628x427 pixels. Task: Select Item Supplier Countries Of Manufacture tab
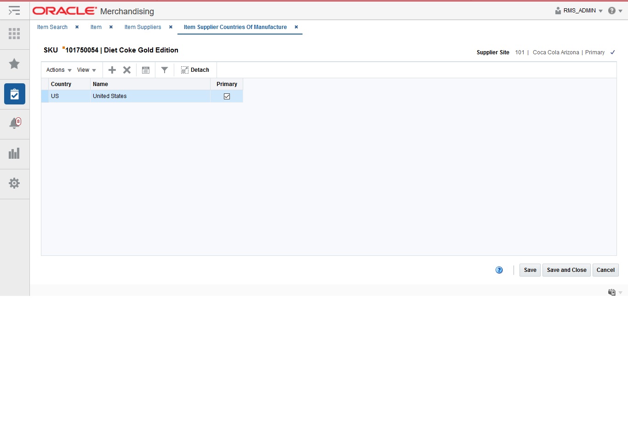(x=235, y=27)
